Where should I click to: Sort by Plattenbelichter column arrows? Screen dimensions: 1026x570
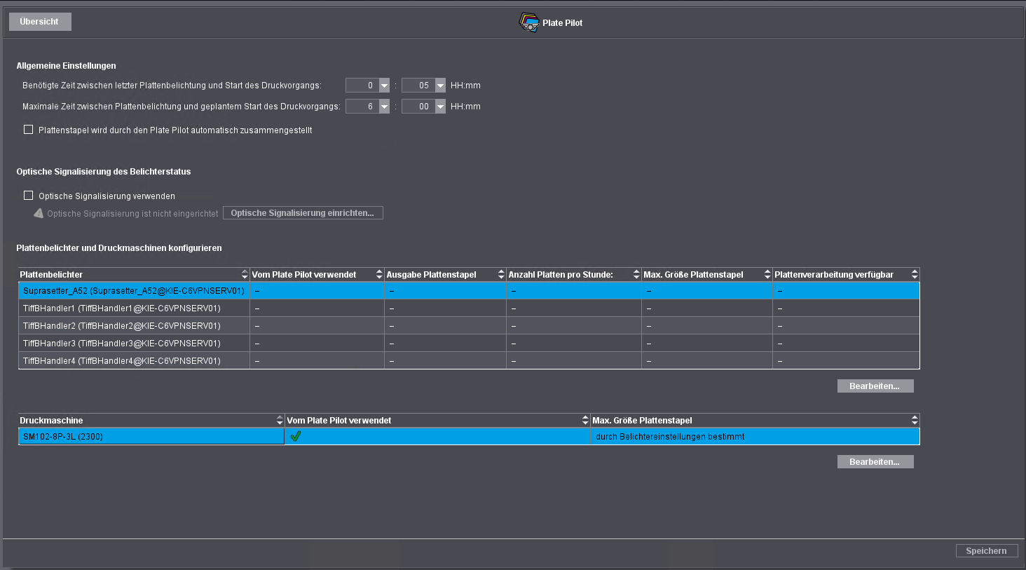pyautogui.click(x=245, y=275)
